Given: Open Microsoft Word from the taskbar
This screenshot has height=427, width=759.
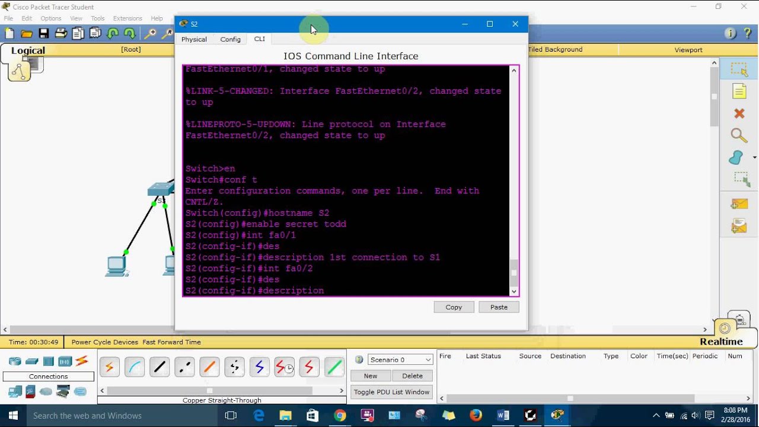Looking at the screenshot, I should tap(503, 416).
